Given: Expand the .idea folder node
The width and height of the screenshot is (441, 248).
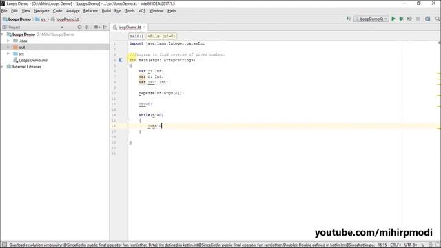Looking at the screenshot, I should (x=8, y=41).
